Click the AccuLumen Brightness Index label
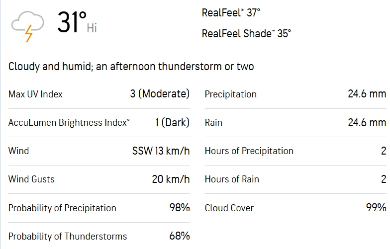390x249 pixels. pyautogui.click(x=69, y=122)
